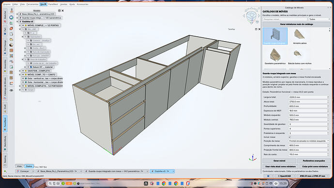Click the Gerar móvel button
Screen dimensions: 334x188
tap(279, 161)
